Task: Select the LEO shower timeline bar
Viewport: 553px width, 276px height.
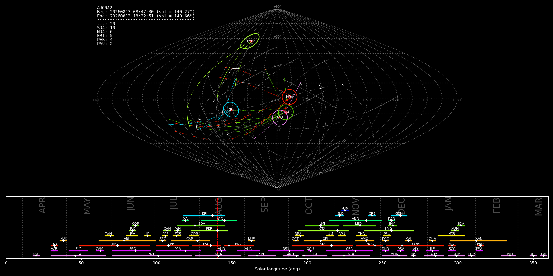Action: (359, 226)
